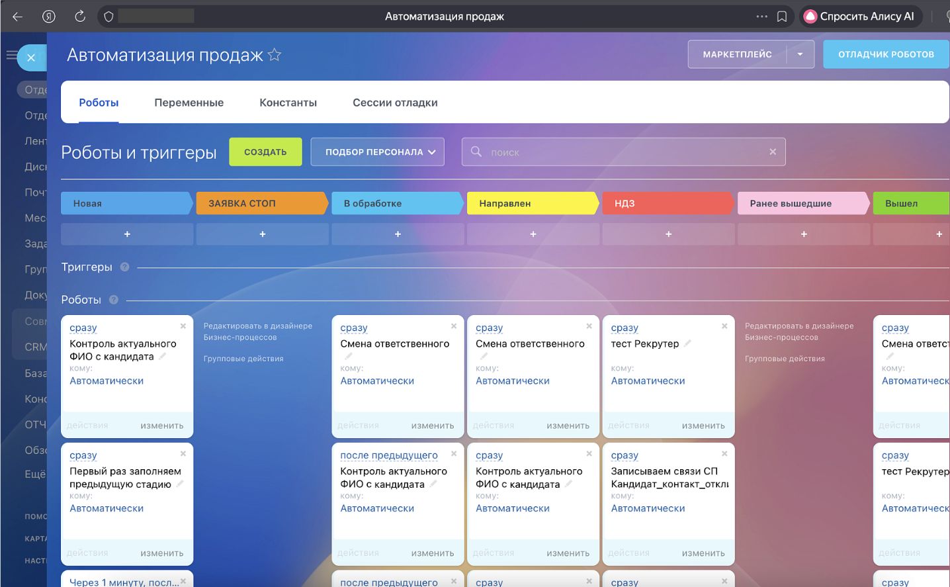Switch to the Константы tab

(x=288, y=103)
